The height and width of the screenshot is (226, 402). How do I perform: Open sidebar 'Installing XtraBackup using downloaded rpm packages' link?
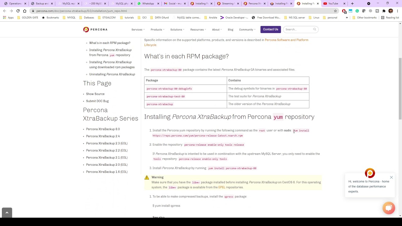tap(112, 65)
